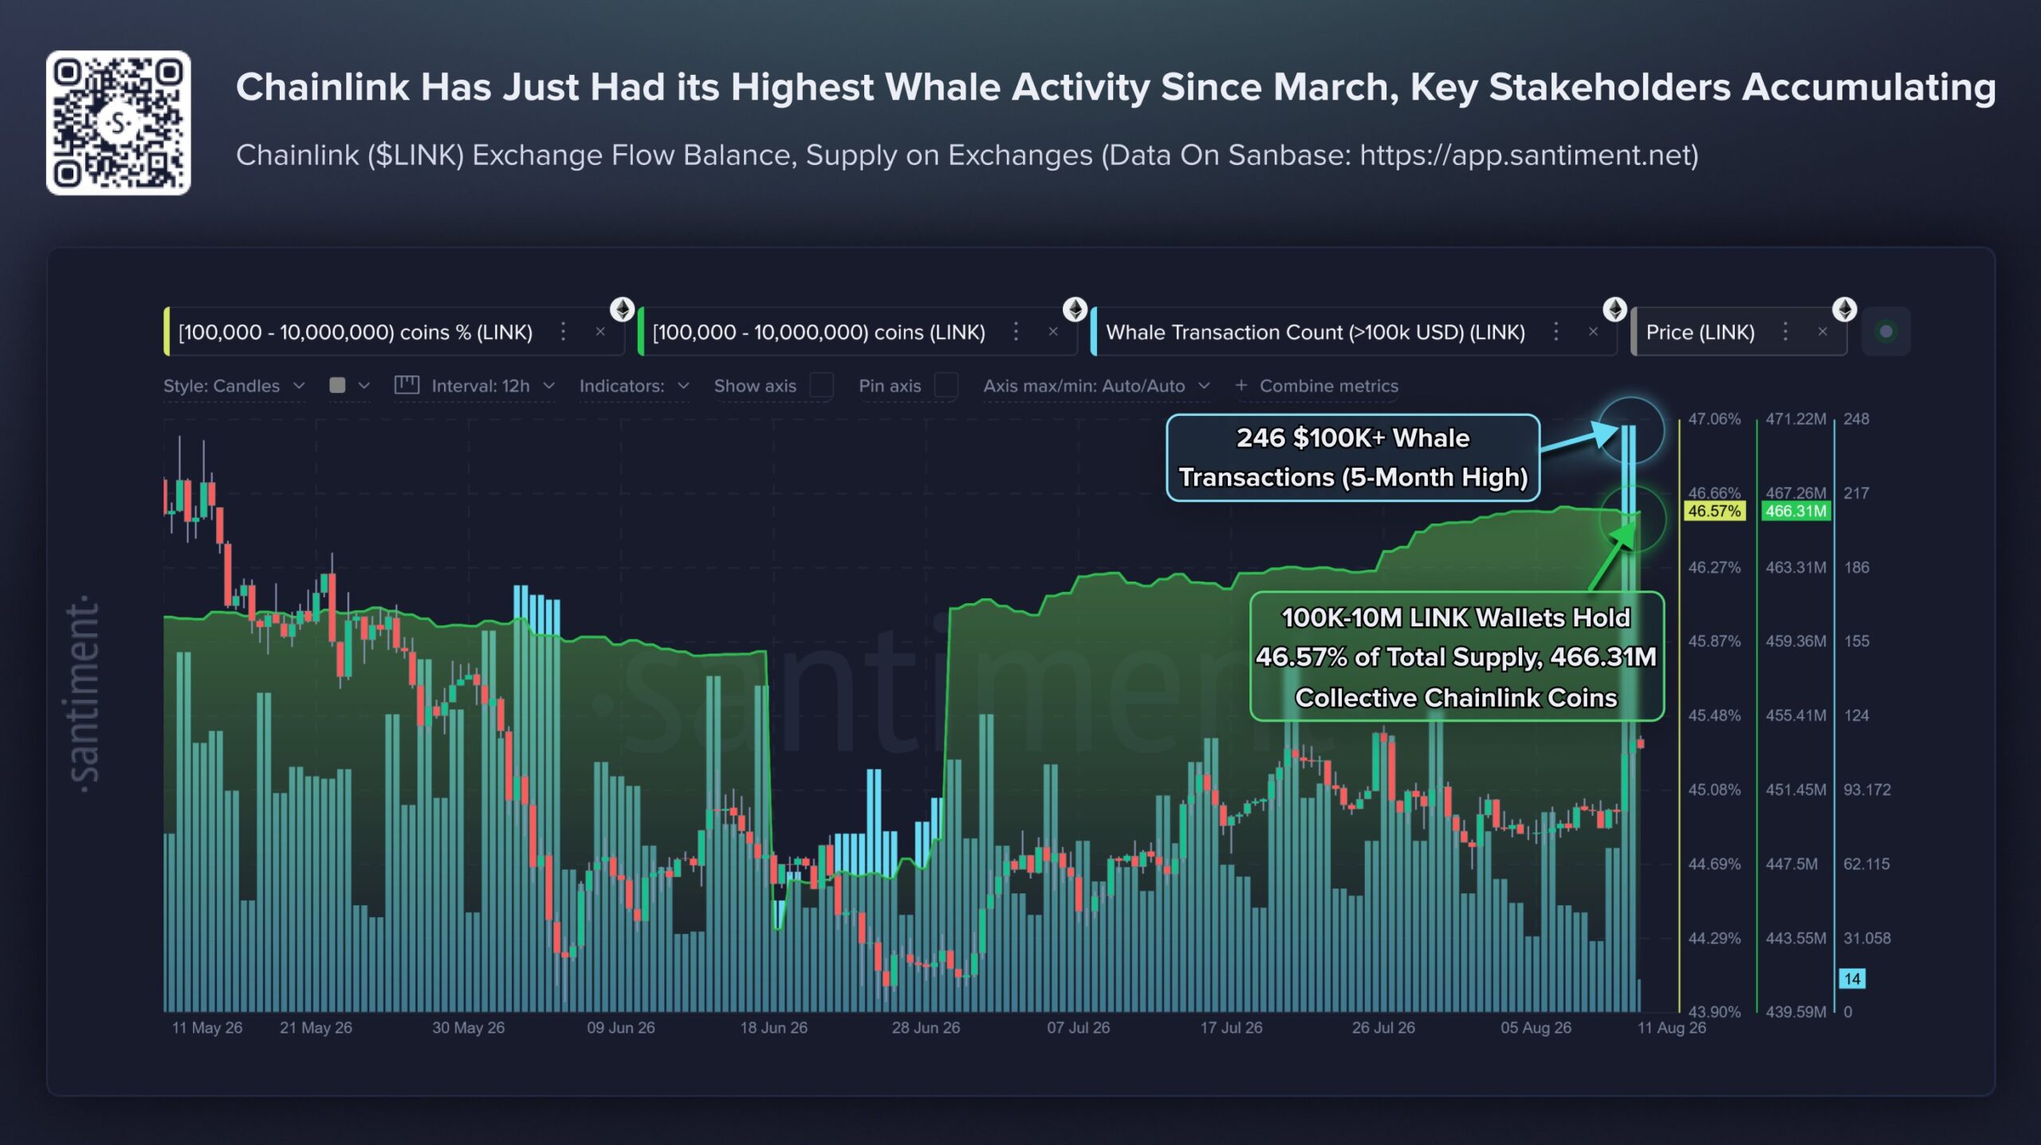Image resolution: width=2041 pixels, height=1145 pixels.
Task: Remove the Price (LINK) metric
Action: pyautogui.click(x=1823, y=331)
